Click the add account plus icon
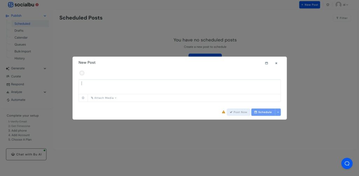This screenshot has width=359, height=176. [x=82, y=73]
